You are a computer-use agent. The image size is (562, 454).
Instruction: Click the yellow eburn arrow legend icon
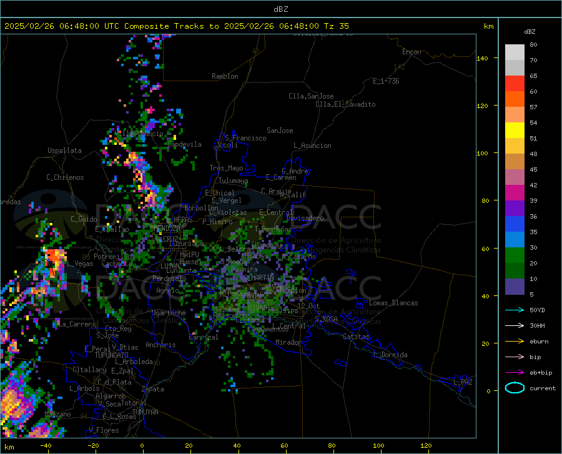coord(515,341)
